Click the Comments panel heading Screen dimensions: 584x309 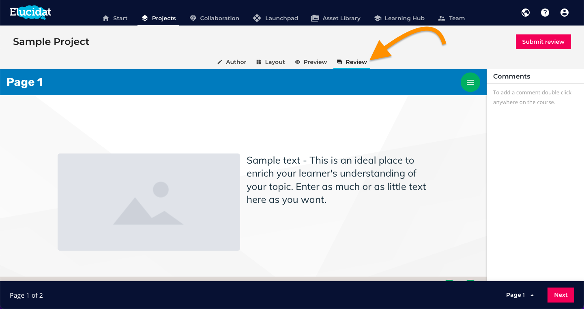(x=511, y=76)
